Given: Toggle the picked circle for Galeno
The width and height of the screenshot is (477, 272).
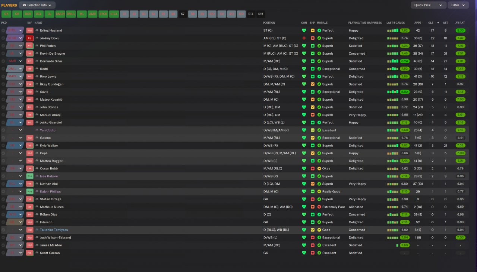Looking at the screenshot, I should click(x=3, y=138).
